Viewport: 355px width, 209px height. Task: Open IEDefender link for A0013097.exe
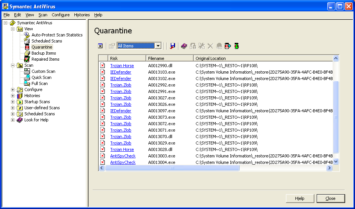pos(121,111)
